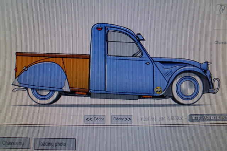Click the red light on the cab roof

point(99,29)
